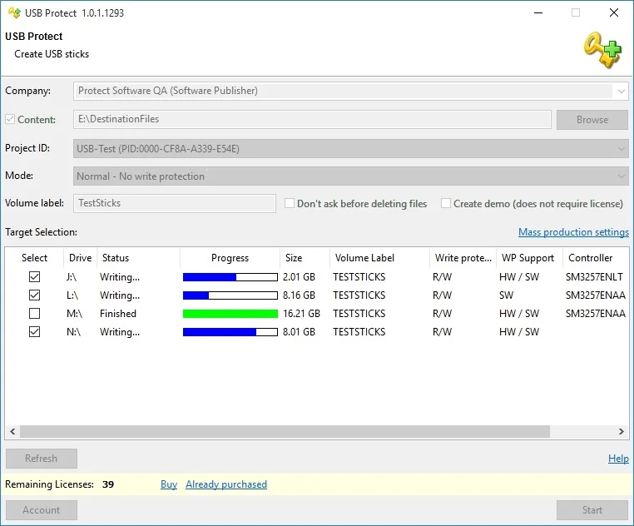Click the Buy link
Screen dimensions: 634x526
pos(169,484)
